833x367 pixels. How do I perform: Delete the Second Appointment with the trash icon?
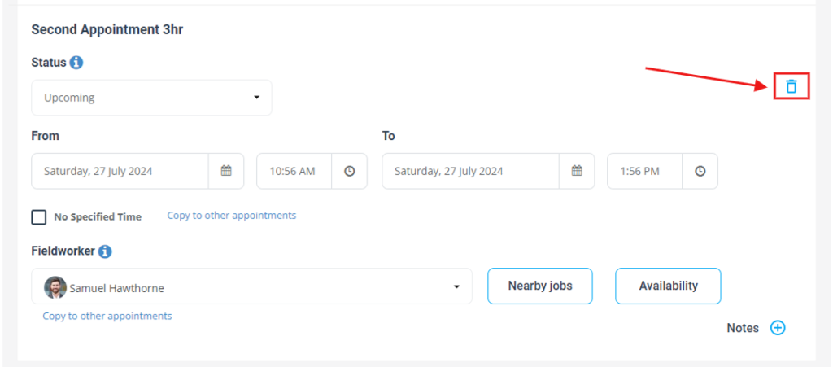(791, 86)
